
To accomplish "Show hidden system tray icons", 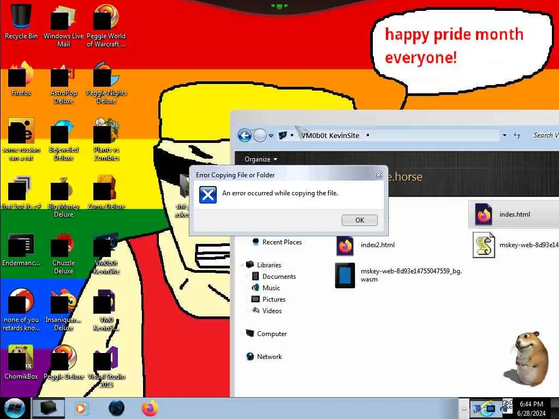I will pos(464,409).
